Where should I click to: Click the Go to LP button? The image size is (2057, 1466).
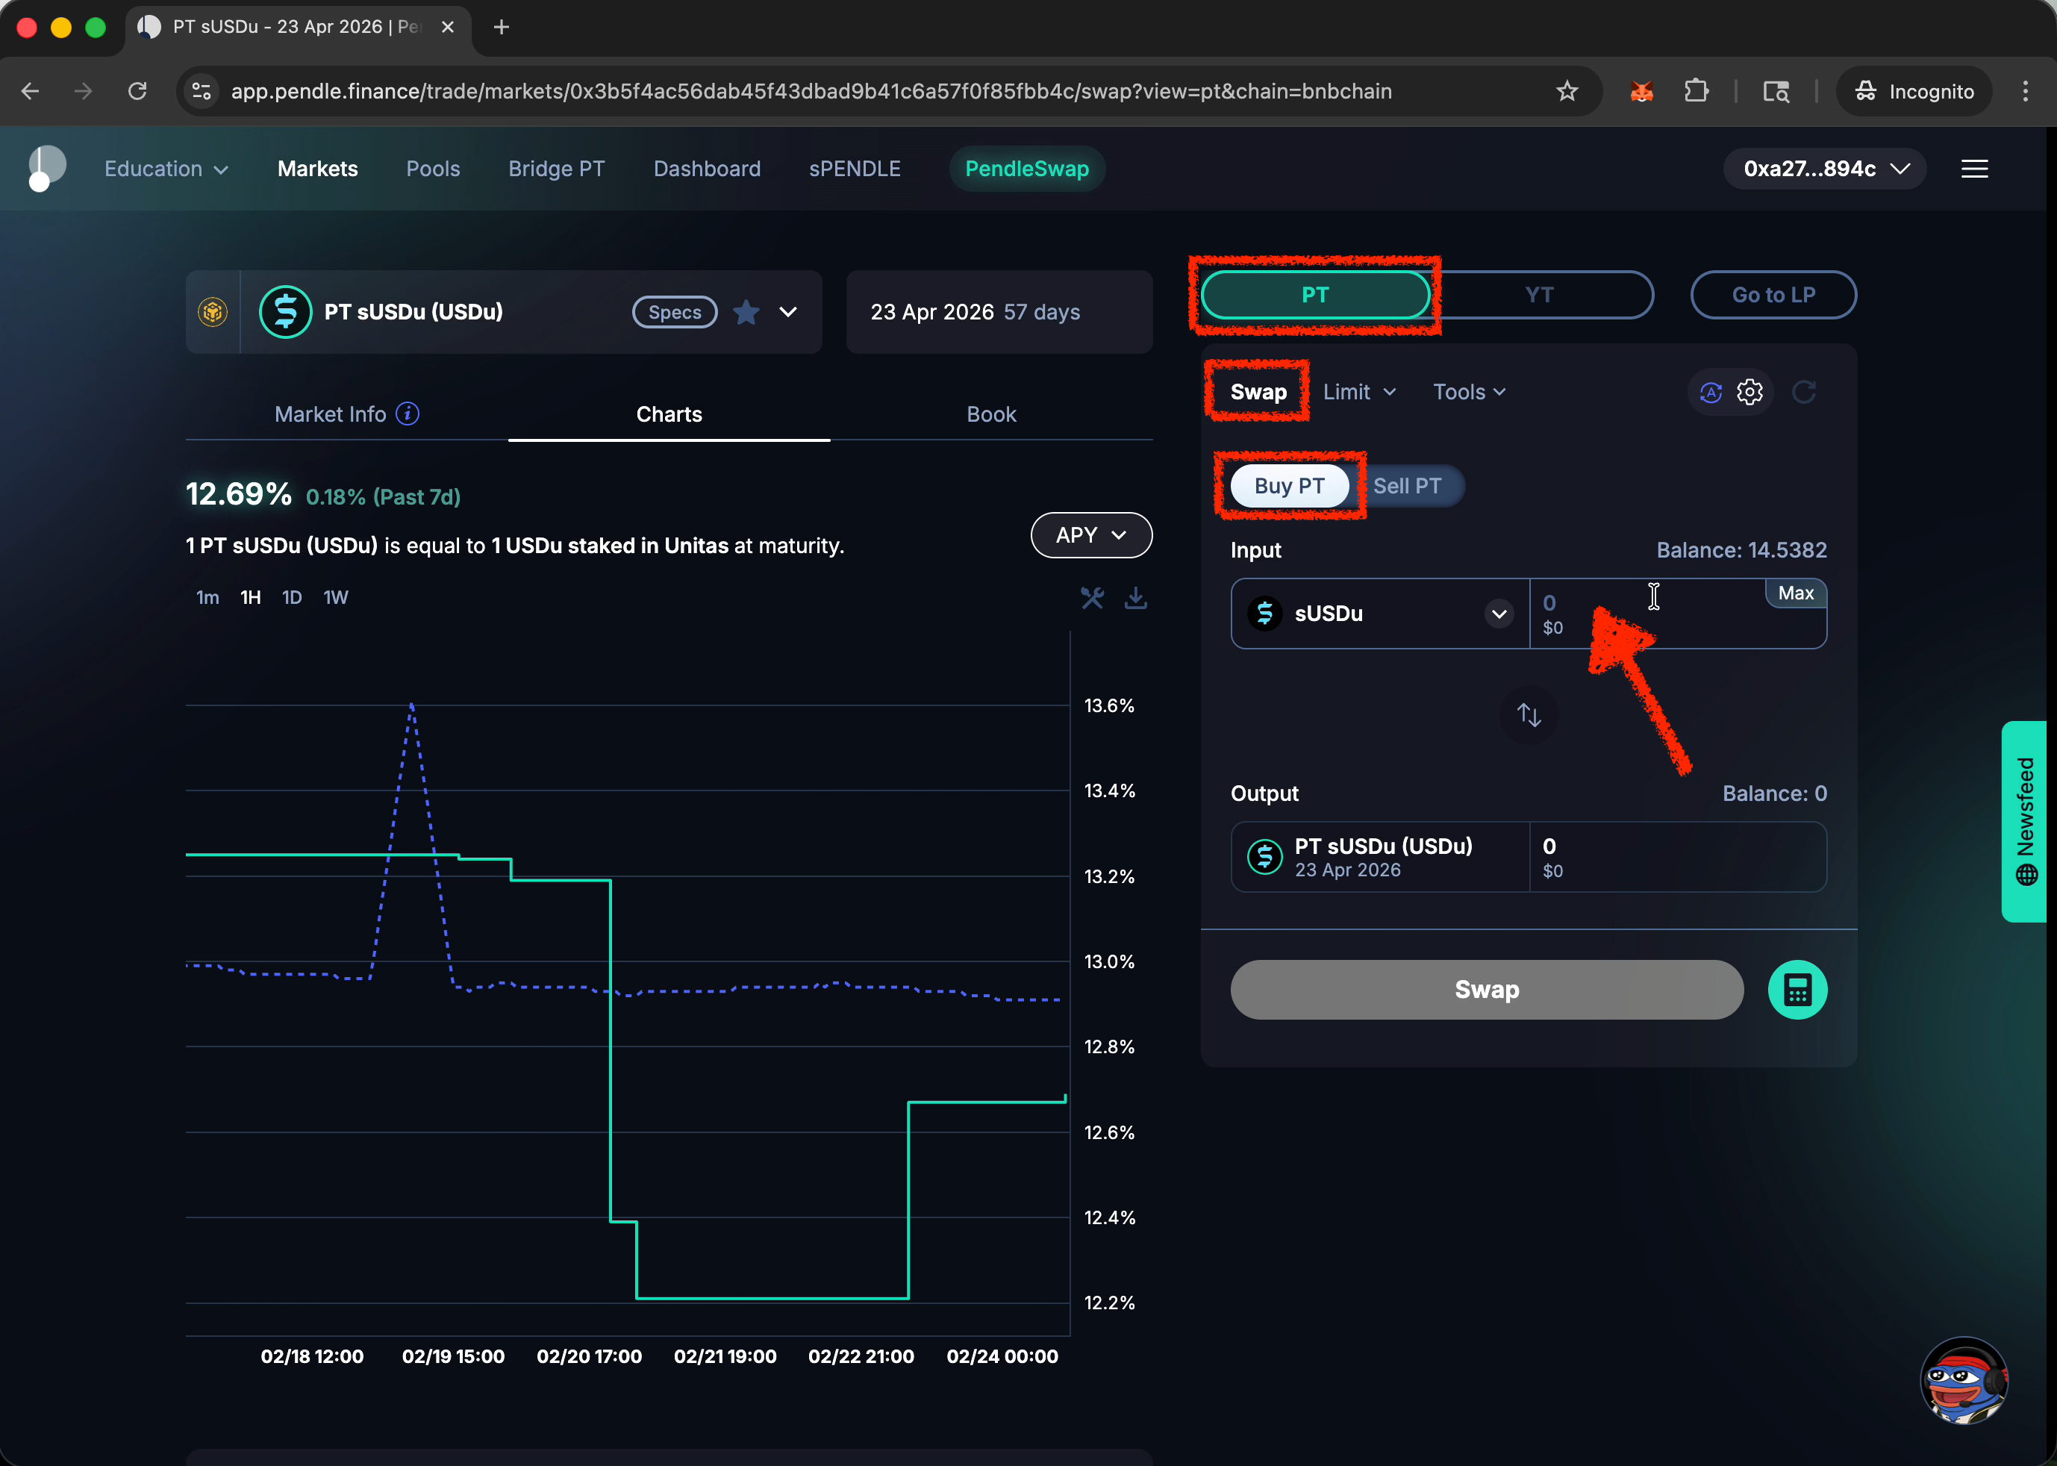click(1773, 295)
